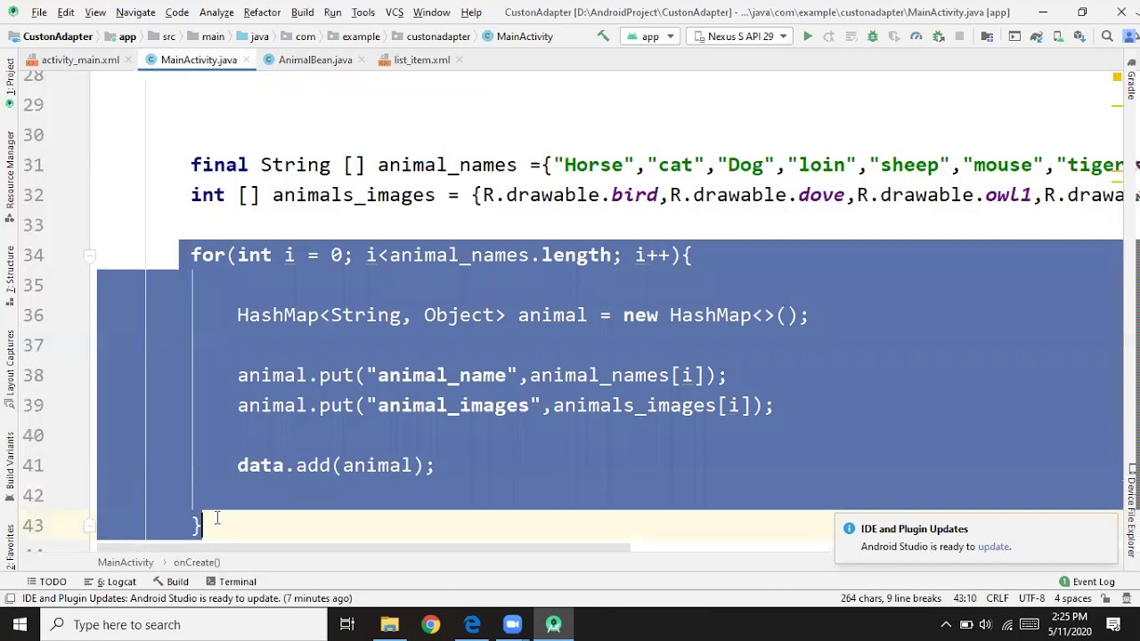The height and width of the screenshot is (641, 1140).
Task: Click the gray Stop button in toolbar
Action: pos(959,37)
